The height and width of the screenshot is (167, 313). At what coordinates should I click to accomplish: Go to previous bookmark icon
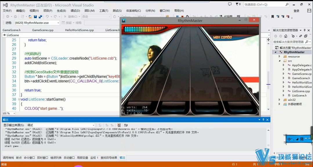(278, 16)
